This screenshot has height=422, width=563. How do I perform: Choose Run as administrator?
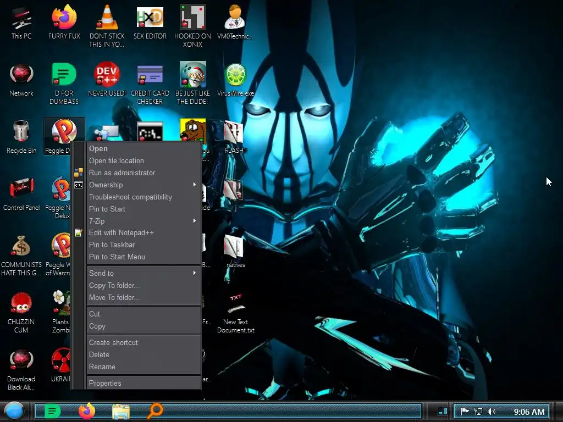click(x=143, y=173)
